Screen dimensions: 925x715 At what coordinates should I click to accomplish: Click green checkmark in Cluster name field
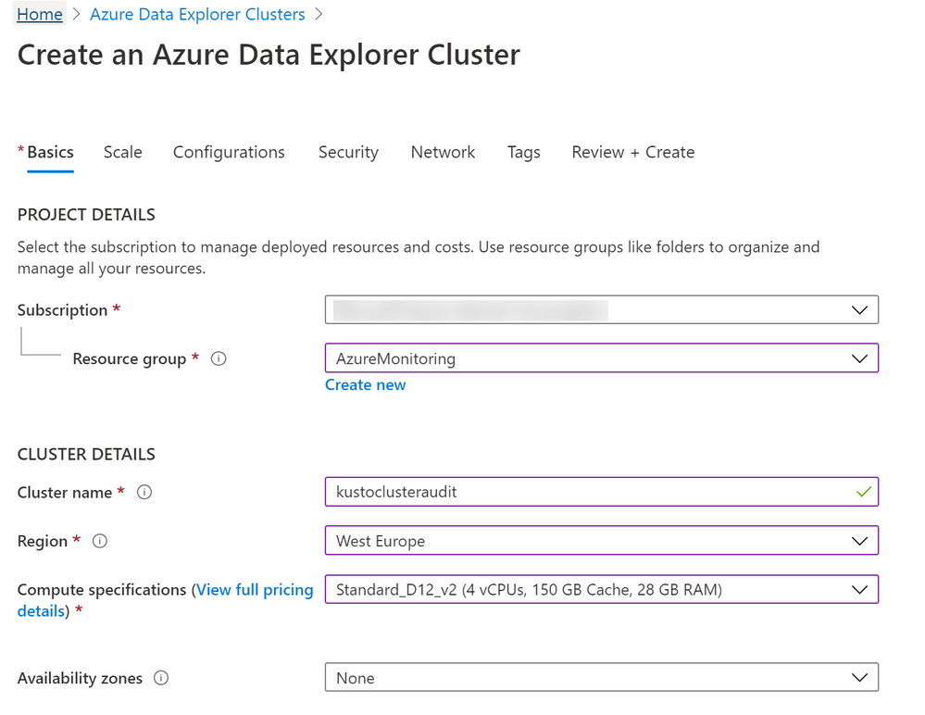(864, 492)
